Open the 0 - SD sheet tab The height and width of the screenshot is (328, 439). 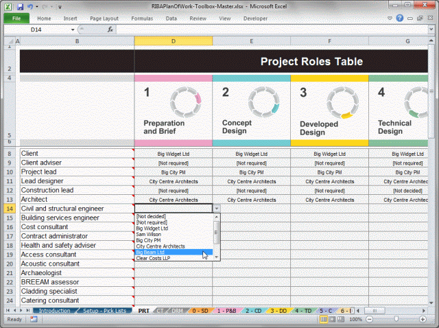pos(200,311)
